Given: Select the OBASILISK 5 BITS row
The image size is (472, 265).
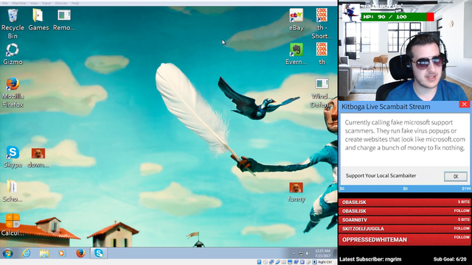Looking at the screenshot, I should coord(405,202).
